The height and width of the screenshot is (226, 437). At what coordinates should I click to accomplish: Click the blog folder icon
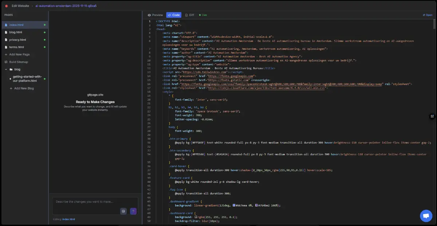tap(11, 69)
